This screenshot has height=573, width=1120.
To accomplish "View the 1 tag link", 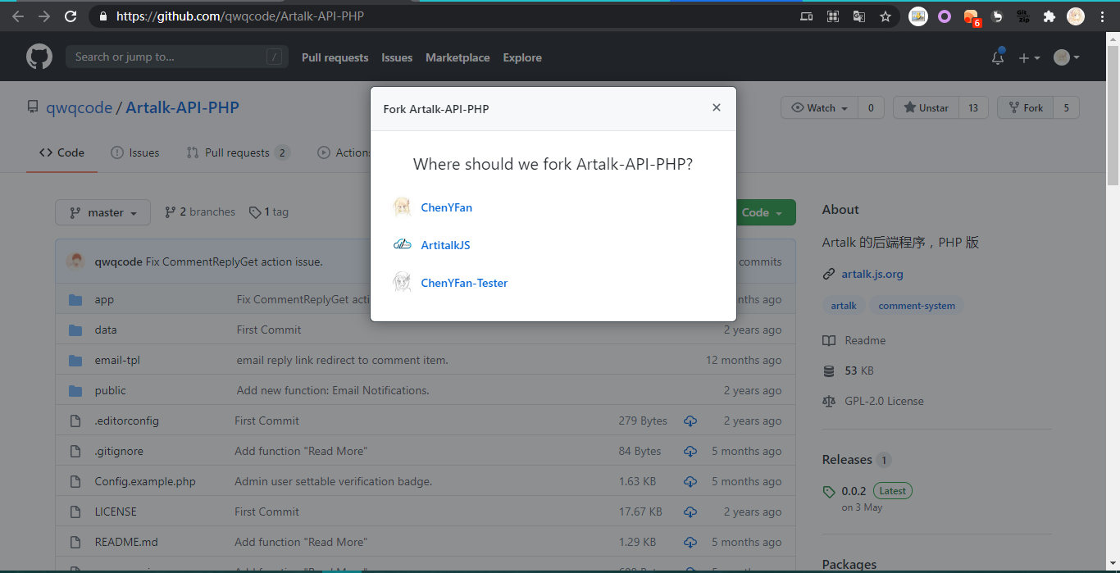I will tap(269, 211).
